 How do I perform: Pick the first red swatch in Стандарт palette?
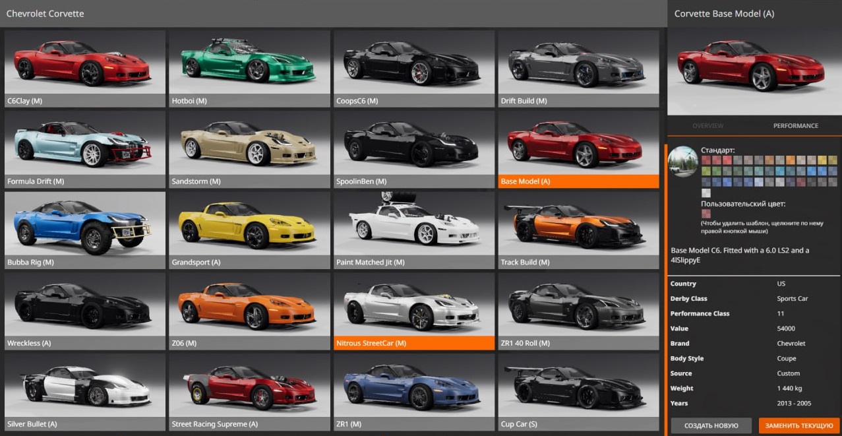(x=706, y=160)
